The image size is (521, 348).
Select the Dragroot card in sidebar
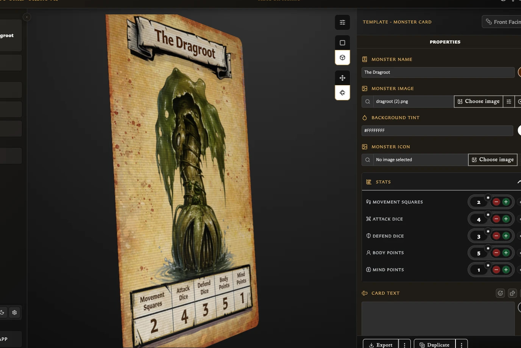tap(11, 36)
